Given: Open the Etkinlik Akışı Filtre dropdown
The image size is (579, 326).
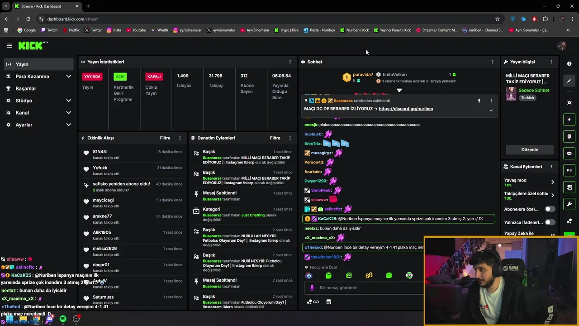Looking at the screenshot, I should coord(165,138).
